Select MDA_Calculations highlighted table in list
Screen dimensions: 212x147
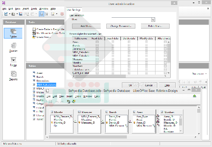click(x=46, y=85)
